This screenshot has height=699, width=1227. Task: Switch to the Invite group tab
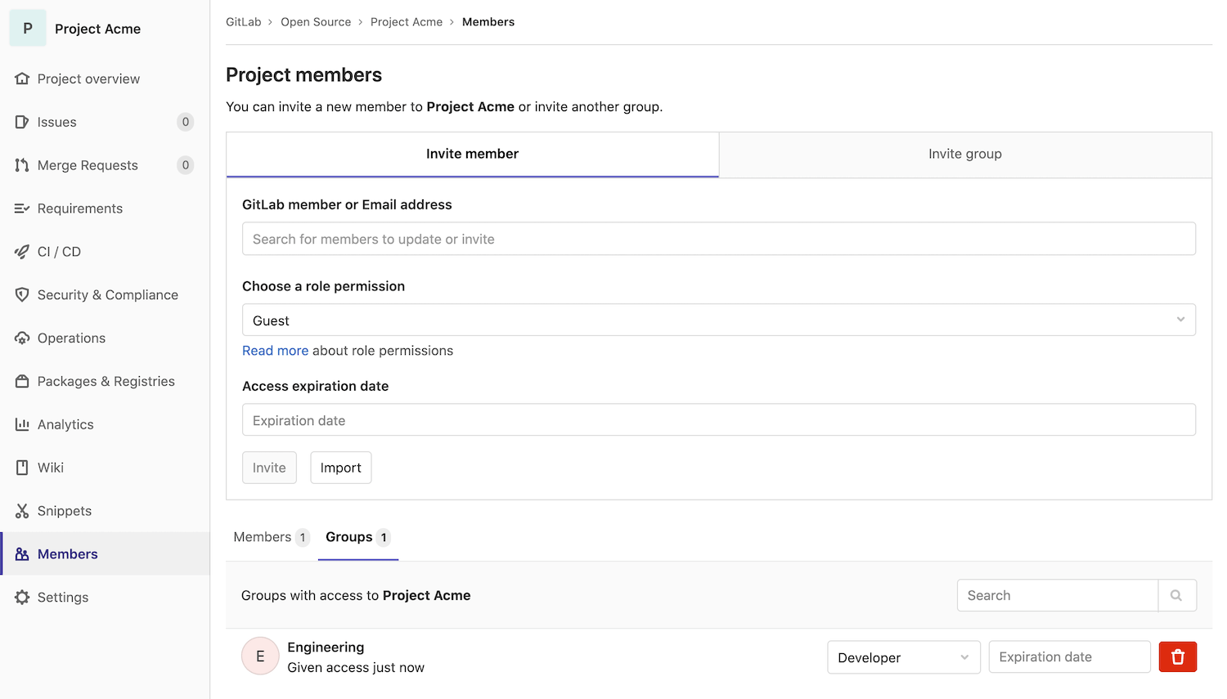pos(964,154)
